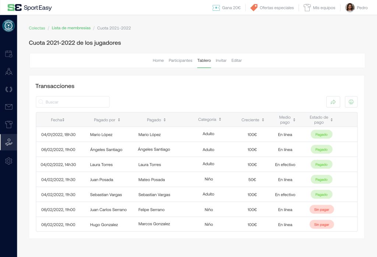Open the Invitar tab
The width and height of the screenshot is (377, 257).
[x=221, y=60]
